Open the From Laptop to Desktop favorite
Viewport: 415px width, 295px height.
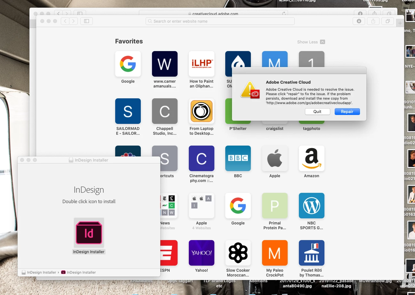coord(202,111)
